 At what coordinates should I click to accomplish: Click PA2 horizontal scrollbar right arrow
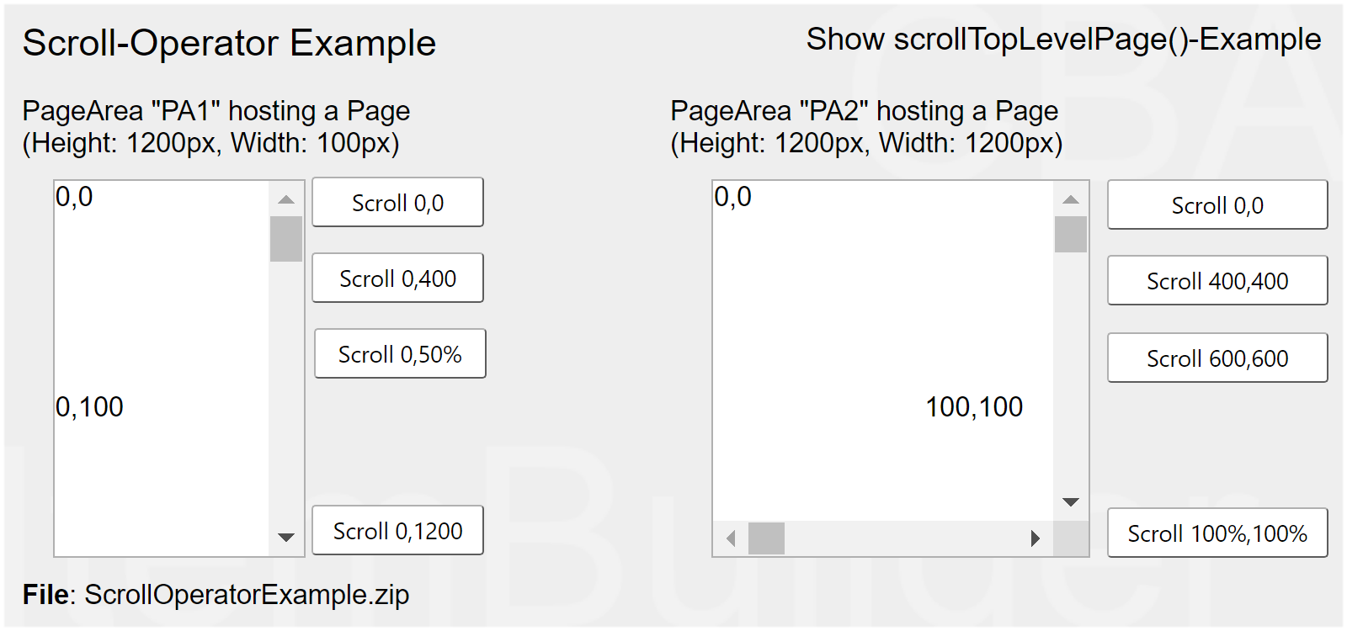[x=1036, y=538]
